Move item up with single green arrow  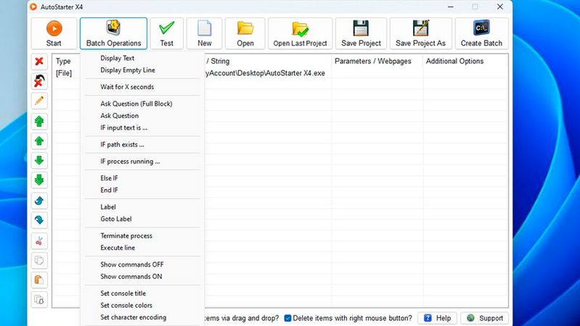click(39, 141)
